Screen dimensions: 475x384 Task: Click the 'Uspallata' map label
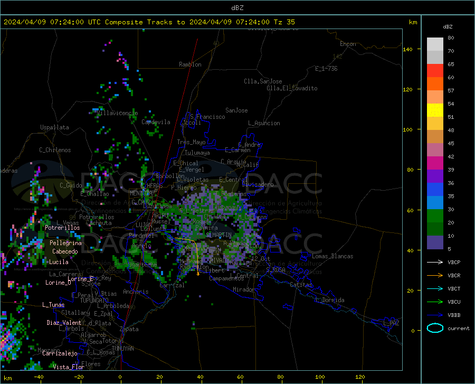coord(54,127)
